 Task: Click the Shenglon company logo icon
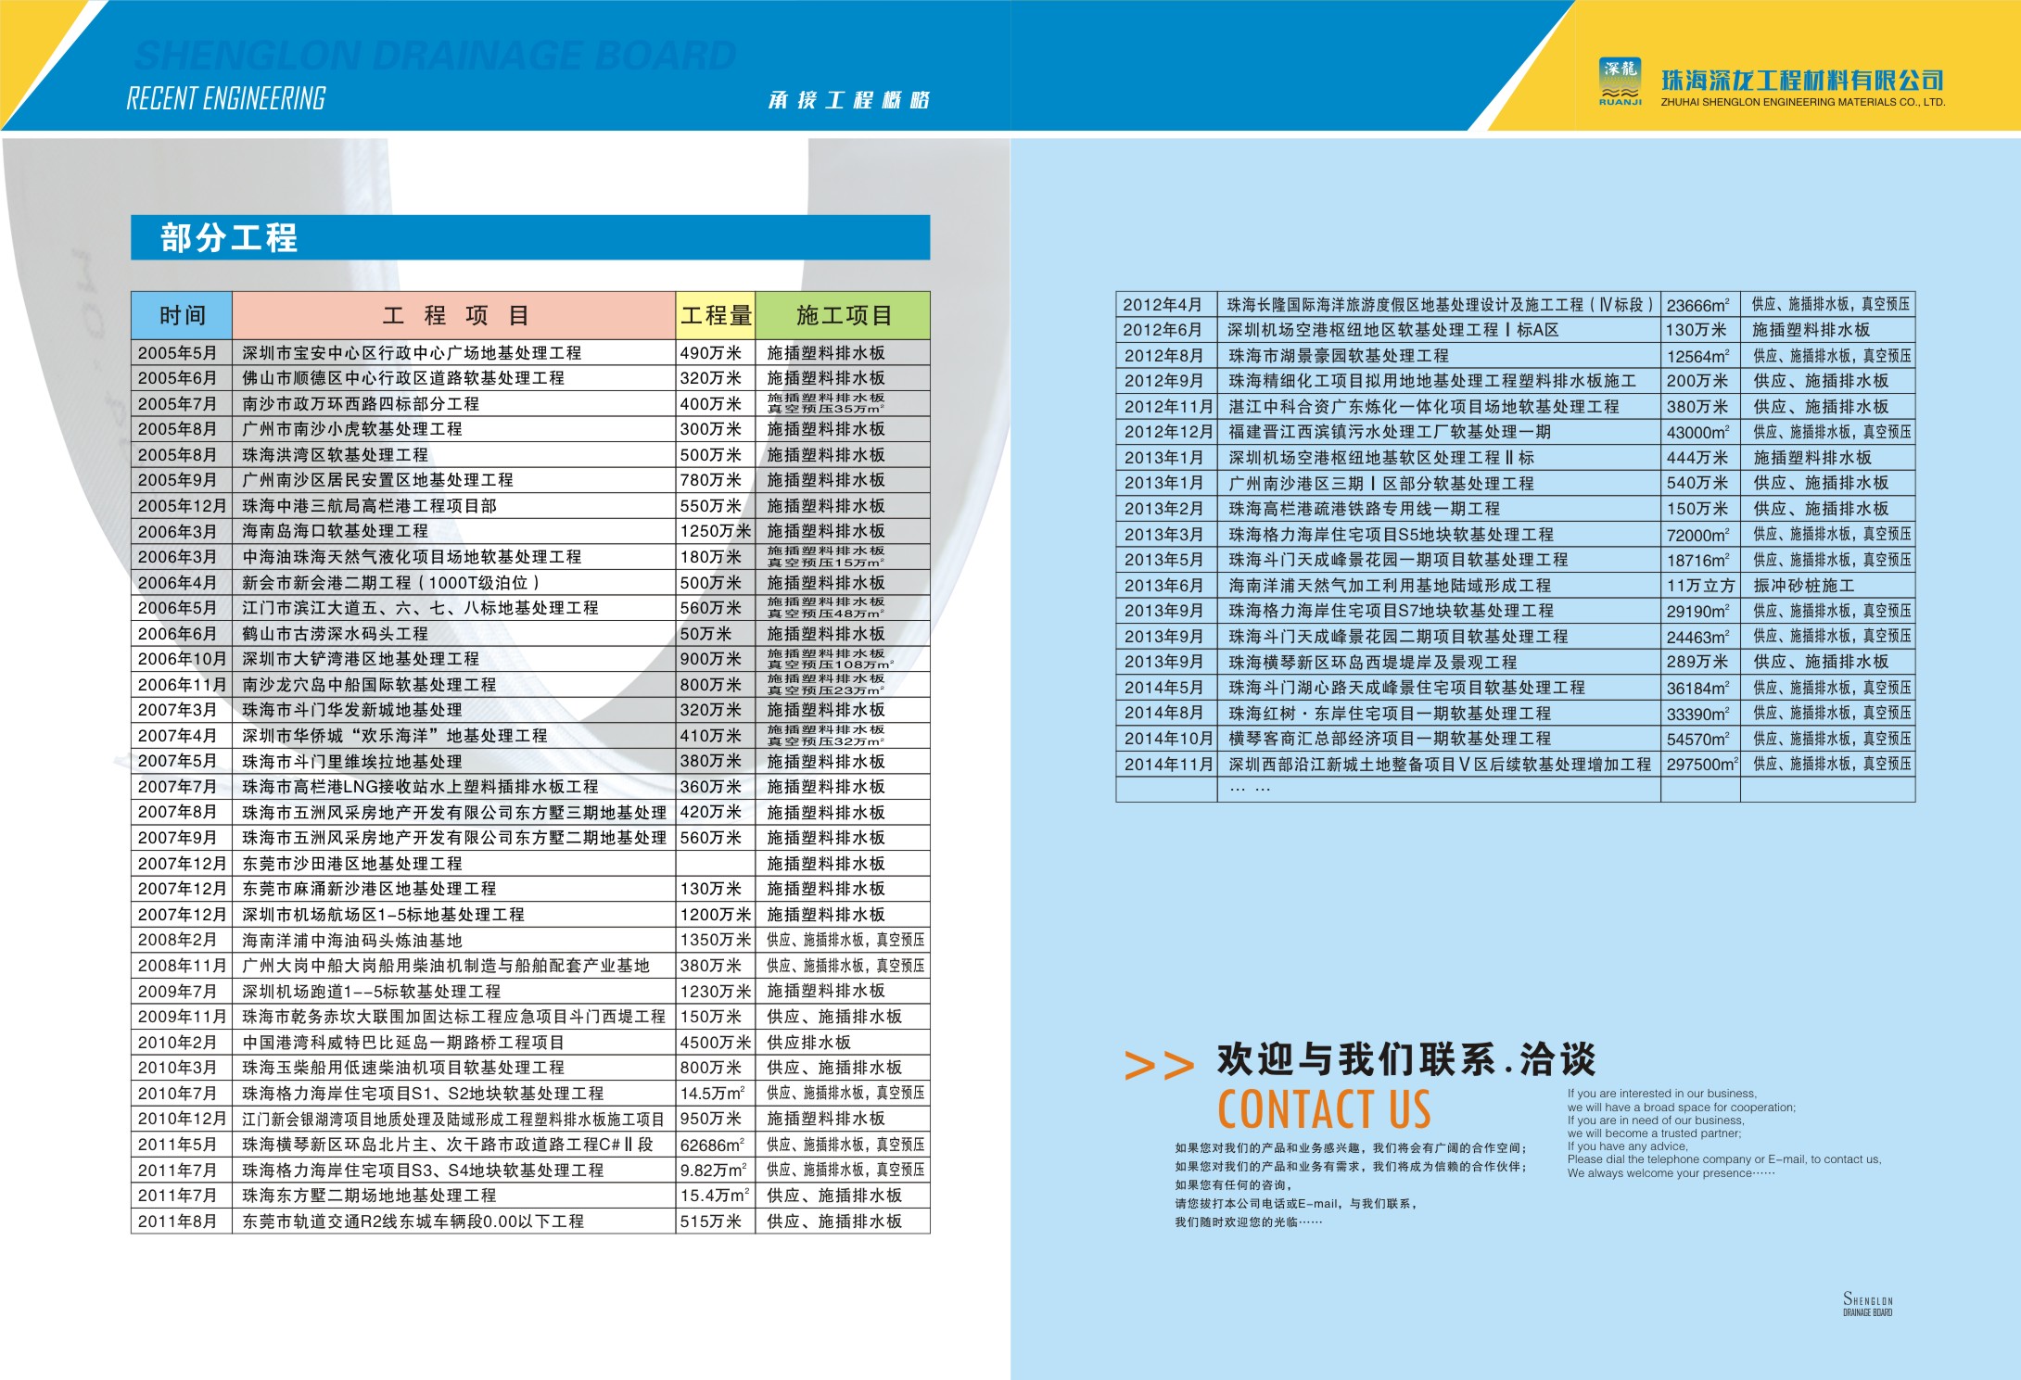(1621, 82)
